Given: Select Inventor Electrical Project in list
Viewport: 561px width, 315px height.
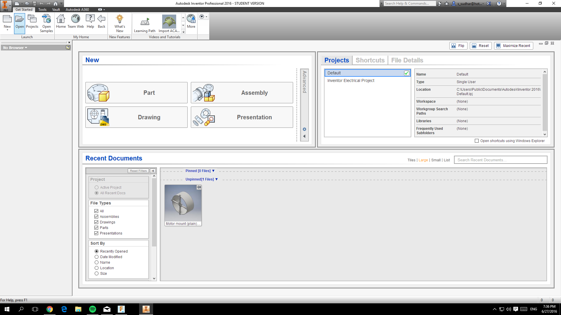Looking at the screenshot, I should [368, 80].
